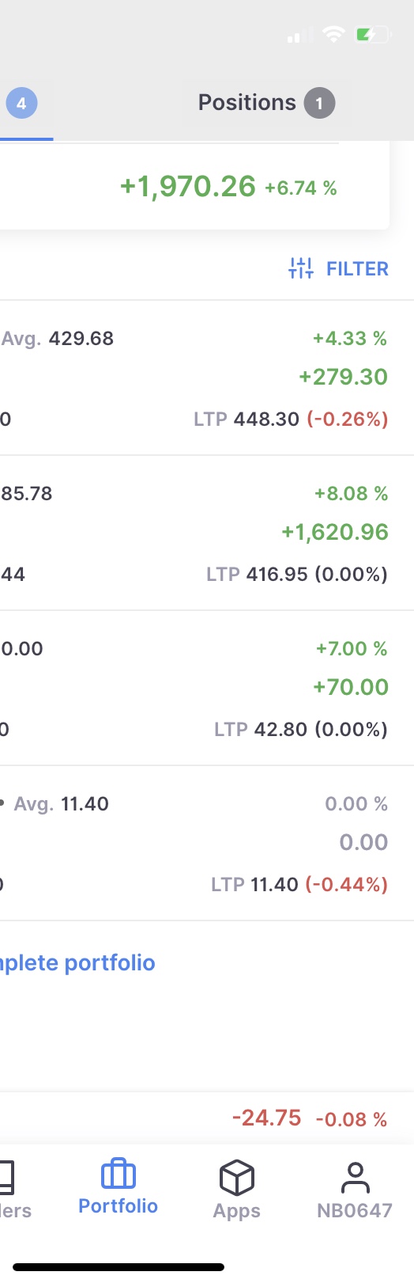Tap the FILTER text button
The width and height of the screenshot is (414, 1283).
click(x=357, y=269)
